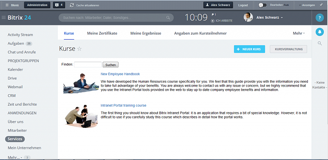Expand the Anzeigen dropdown
This screenshot has height=160, width=328.
(x=307, y=5)
